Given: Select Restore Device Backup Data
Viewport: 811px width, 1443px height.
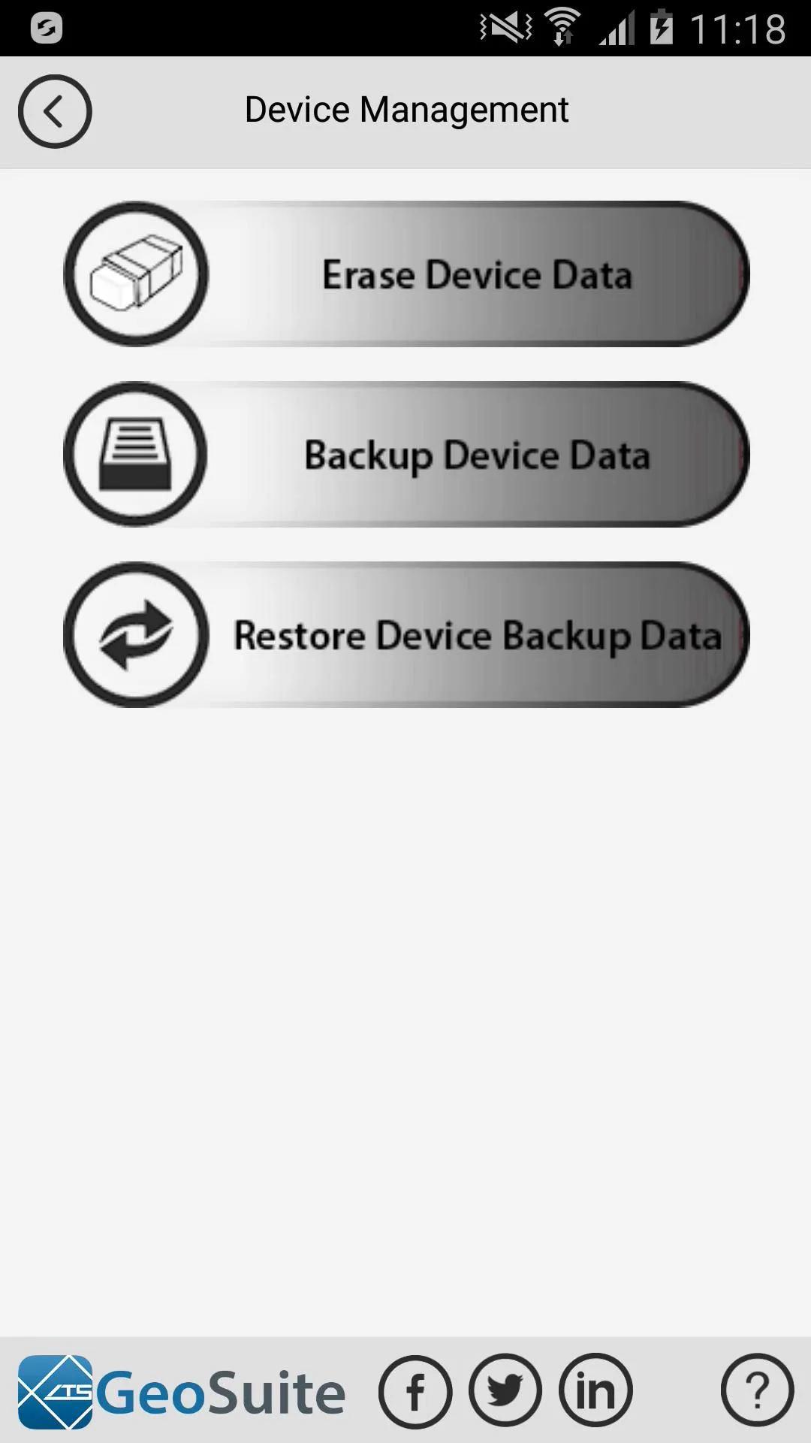Looking at the screenshot, I should click(x=406, y=634).
